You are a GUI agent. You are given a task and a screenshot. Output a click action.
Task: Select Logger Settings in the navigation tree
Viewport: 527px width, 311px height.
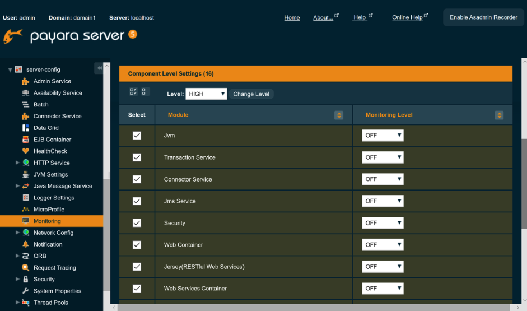[54, 198]
